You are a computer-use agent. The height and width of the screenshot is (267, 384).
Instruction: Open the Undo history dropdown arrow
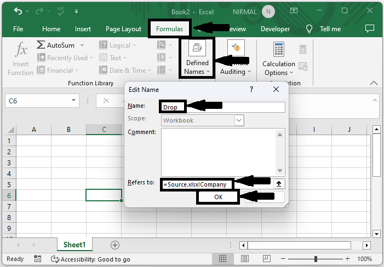[x=27, y=11]
